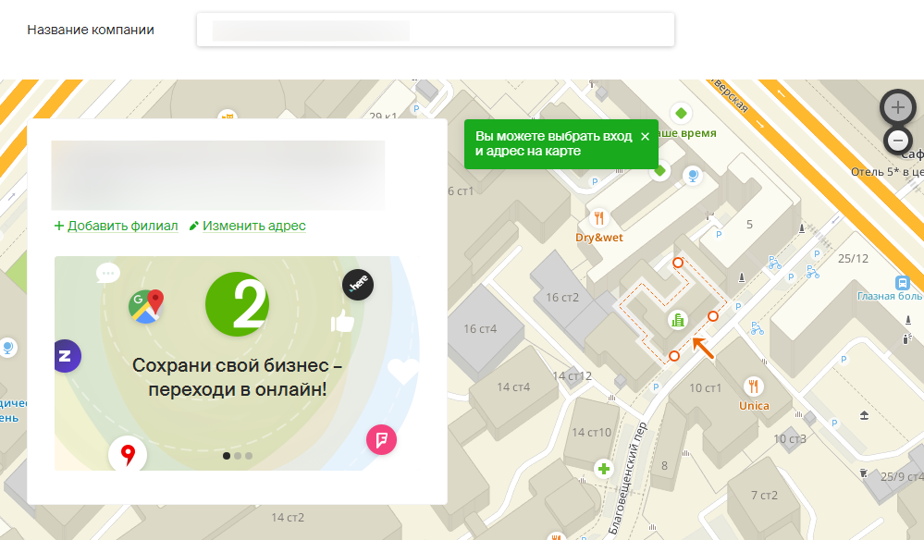Screen dimensions: 924x540
Task: Click the map zoom in plus button
Action: (x=897, y=107)
